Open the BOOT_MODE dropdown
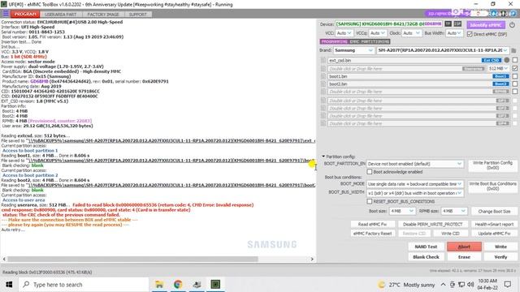The image size is (520, 292). [x=414, y=184]
